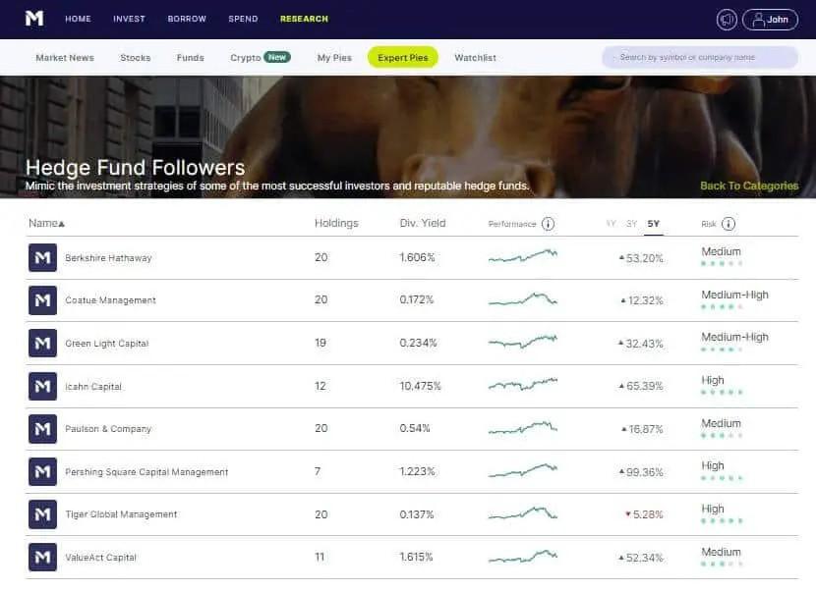The image size is (816, 592).
Task: Select the 3Y performance period
Action: [x=632, y=224]
